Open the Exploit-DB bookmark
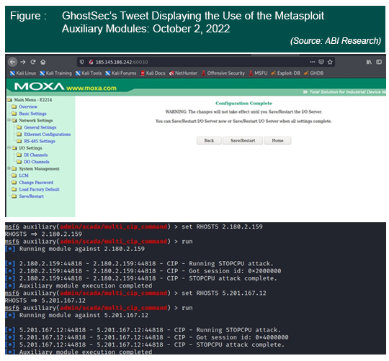This screenshot has height=361, width=389. (x=285, y=73)
